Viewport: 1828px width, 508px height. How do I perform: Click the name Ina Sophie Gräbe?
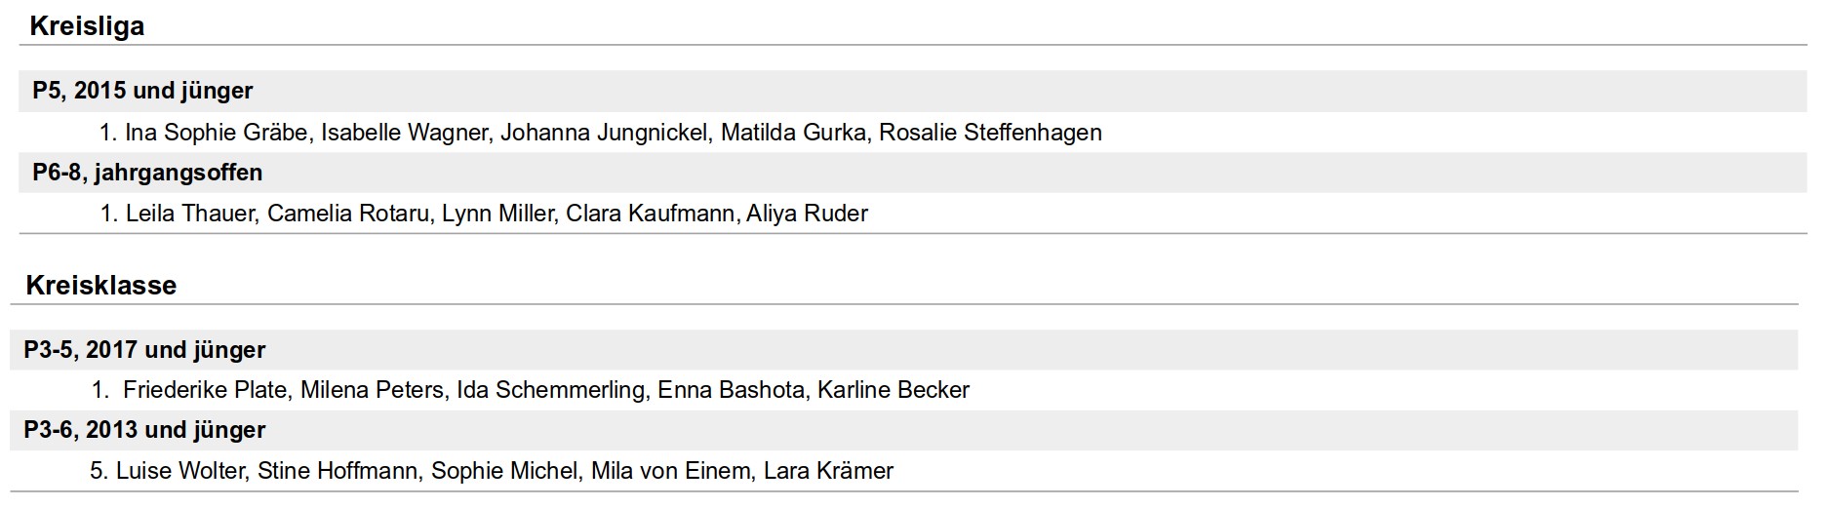pos(217,133)
